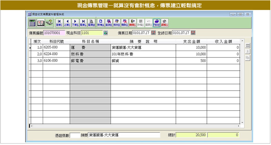Click the 傳票編號 field showing 101070001
This screenshot has width=271, height=145.
[54, 33]
